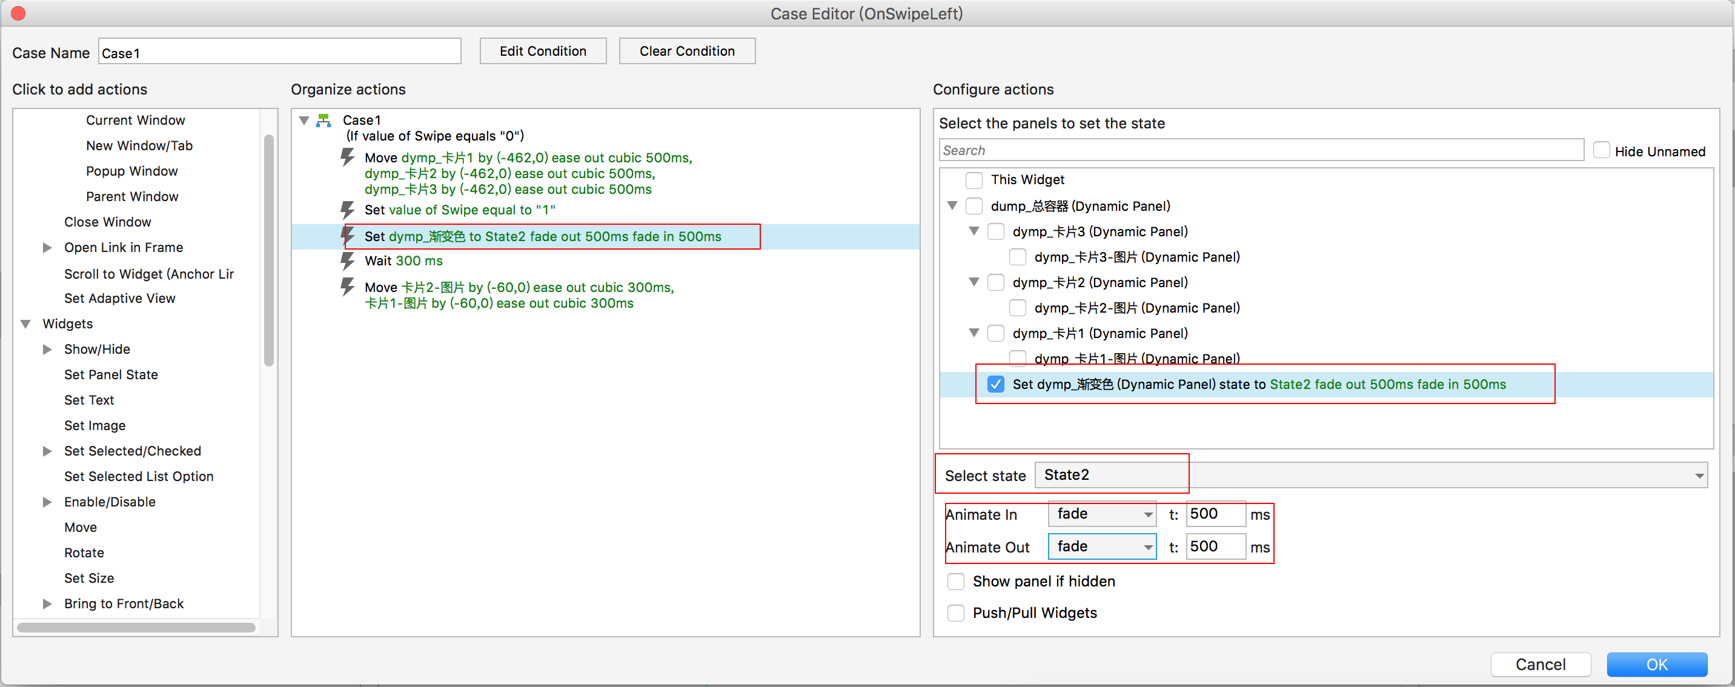Choose the Rotate action in list
The height and width of the screenshot is (687, 1735).
click(x=84, y=553)
